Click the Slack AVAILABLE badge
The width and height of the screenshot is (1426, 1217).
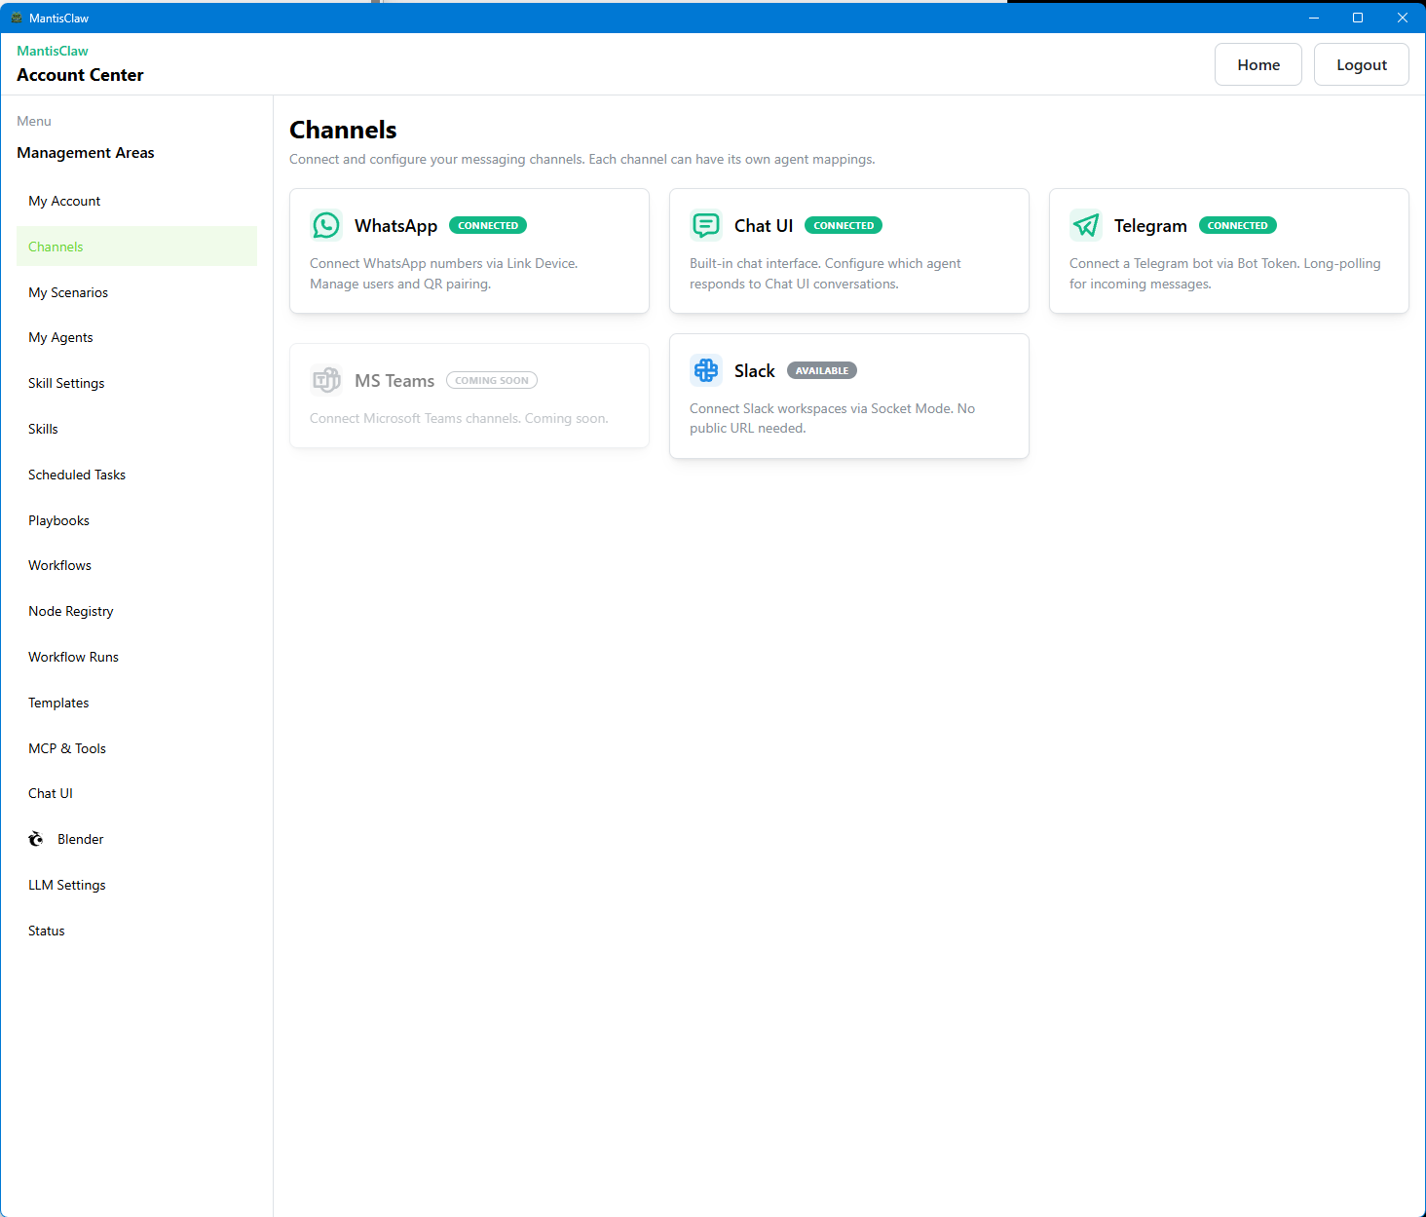(822, 370)
